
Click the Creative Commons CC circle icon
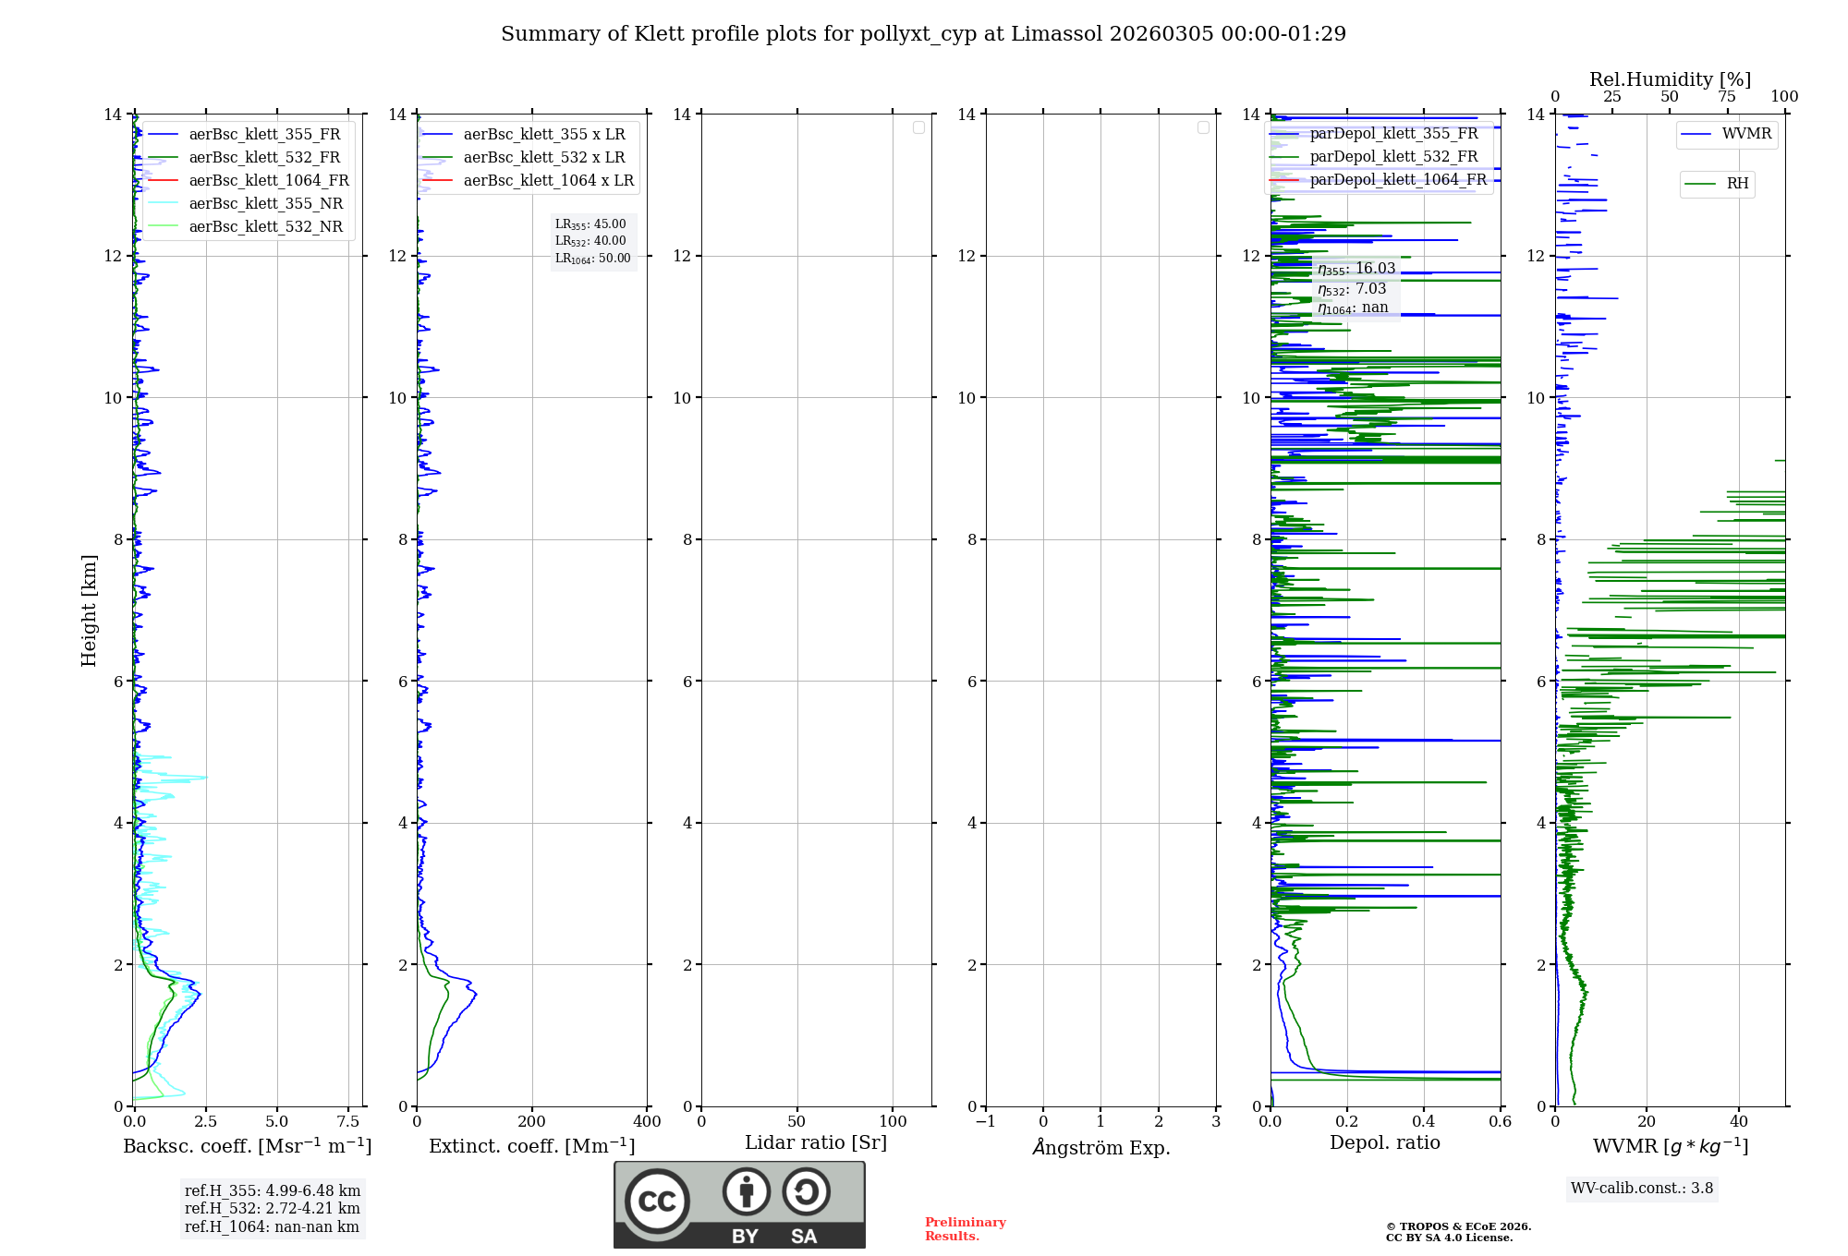pyautogui.click(x=657, y=1201)
